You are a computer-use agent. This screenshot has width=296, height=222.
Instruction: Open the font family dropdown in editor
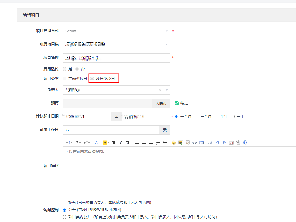tap(78, 143)
